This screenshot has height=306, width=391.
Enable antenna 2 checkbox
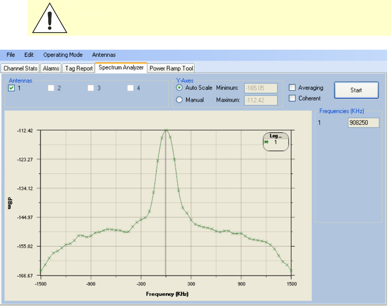[x=51, y=88]
